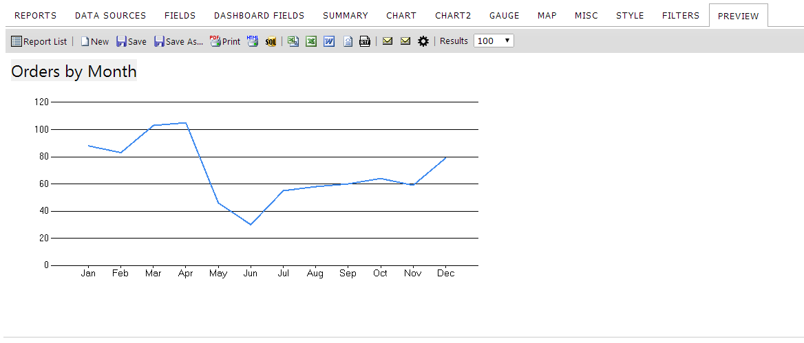
Task: Export report to Word document
Action: 329,41
